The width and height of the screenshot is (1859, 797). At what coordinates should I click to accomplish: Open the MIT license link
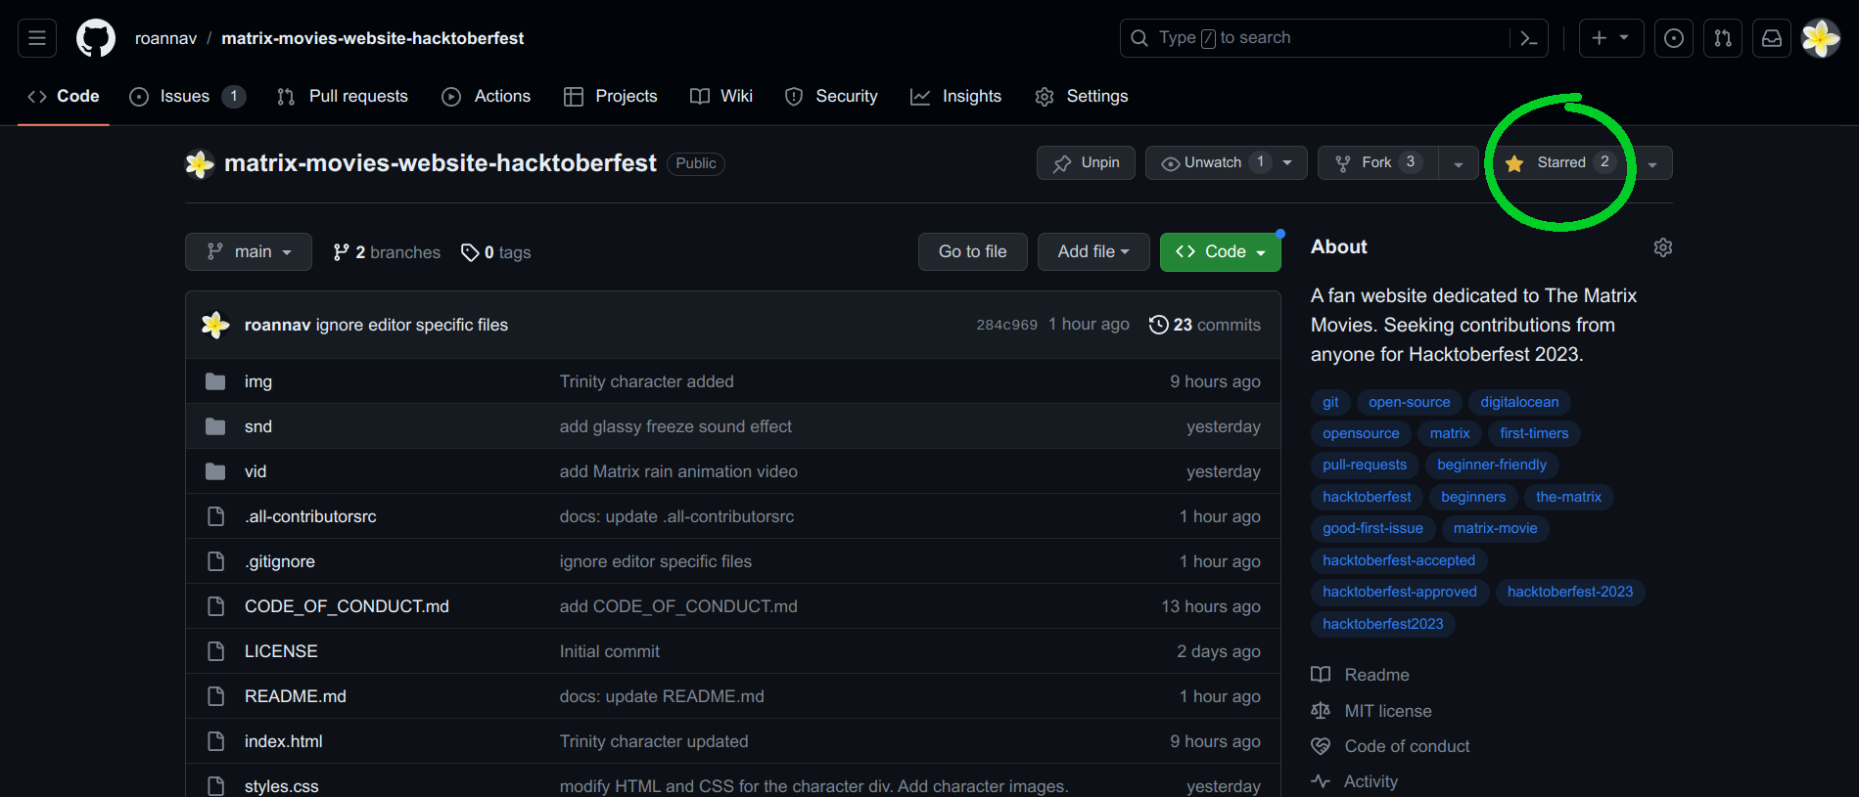(x=1371, y=711)
